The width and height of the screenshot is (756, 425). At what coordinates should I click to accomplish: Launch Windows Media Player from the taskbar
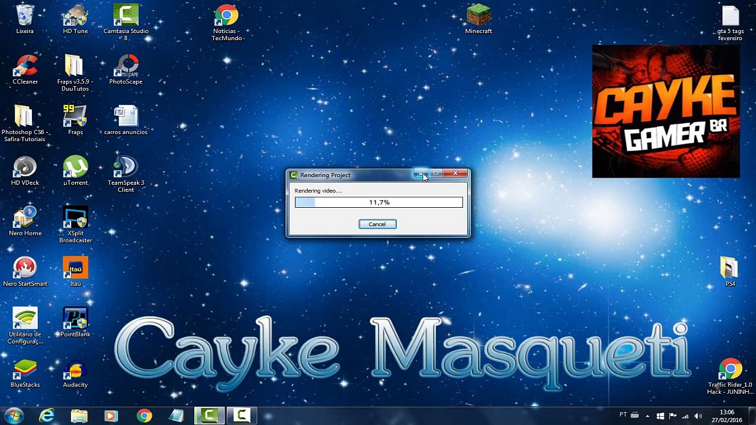(110, 416)
